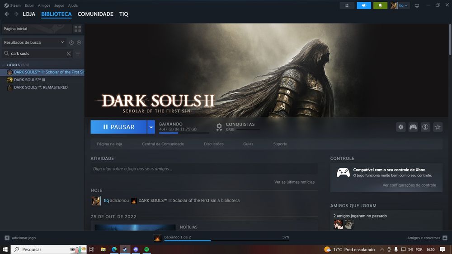Click the activity text box

pos(204,169)
